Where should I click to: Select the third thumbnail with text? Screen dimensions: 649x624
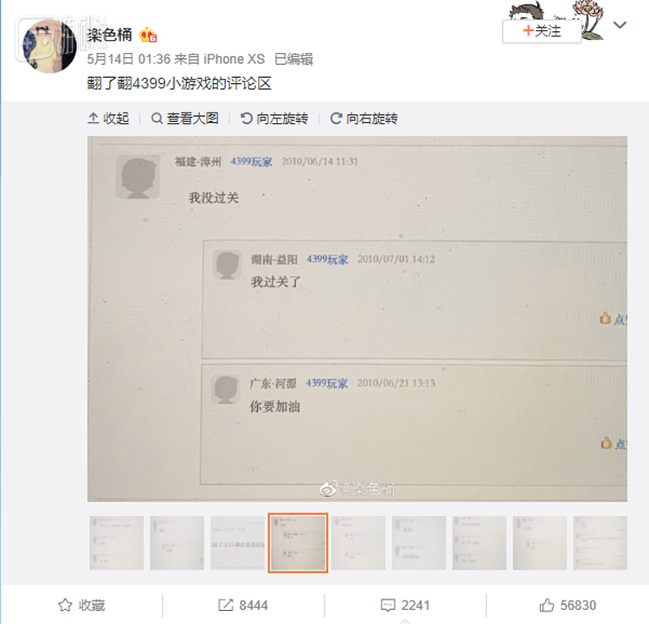click(238, 543)
